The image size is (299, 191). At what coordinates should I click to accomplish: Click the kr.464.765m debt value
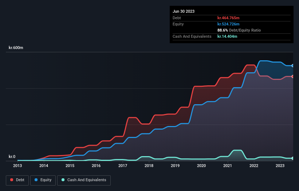[x=228, y=18]
